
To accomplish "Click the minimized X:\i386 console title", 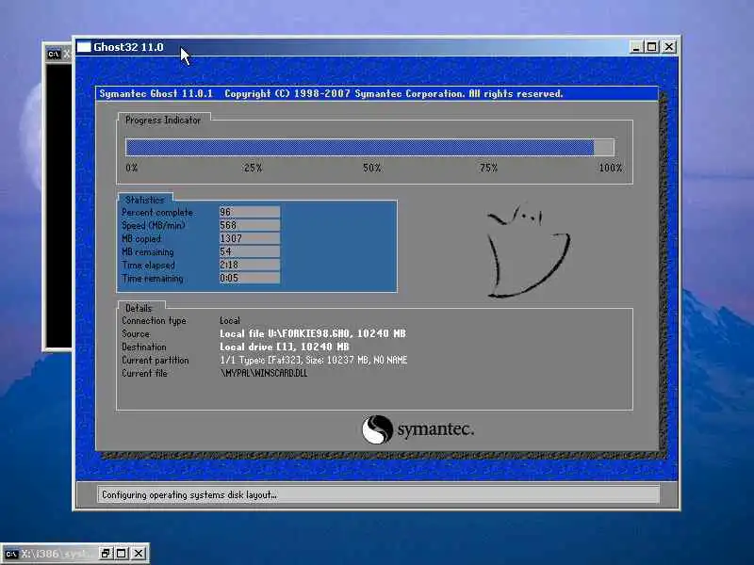I will pyautogui.click(x=57, y=554).
